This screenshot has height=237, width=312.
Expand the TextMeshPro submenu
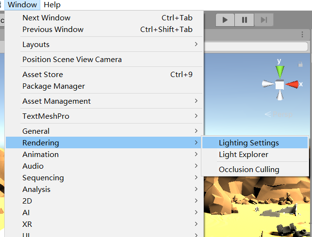click(x=104, y=116)
